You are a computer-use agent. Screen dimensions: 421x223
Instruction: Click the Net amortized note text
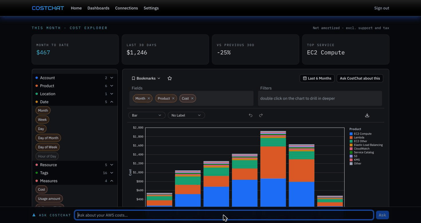click(x=351, y=28)
